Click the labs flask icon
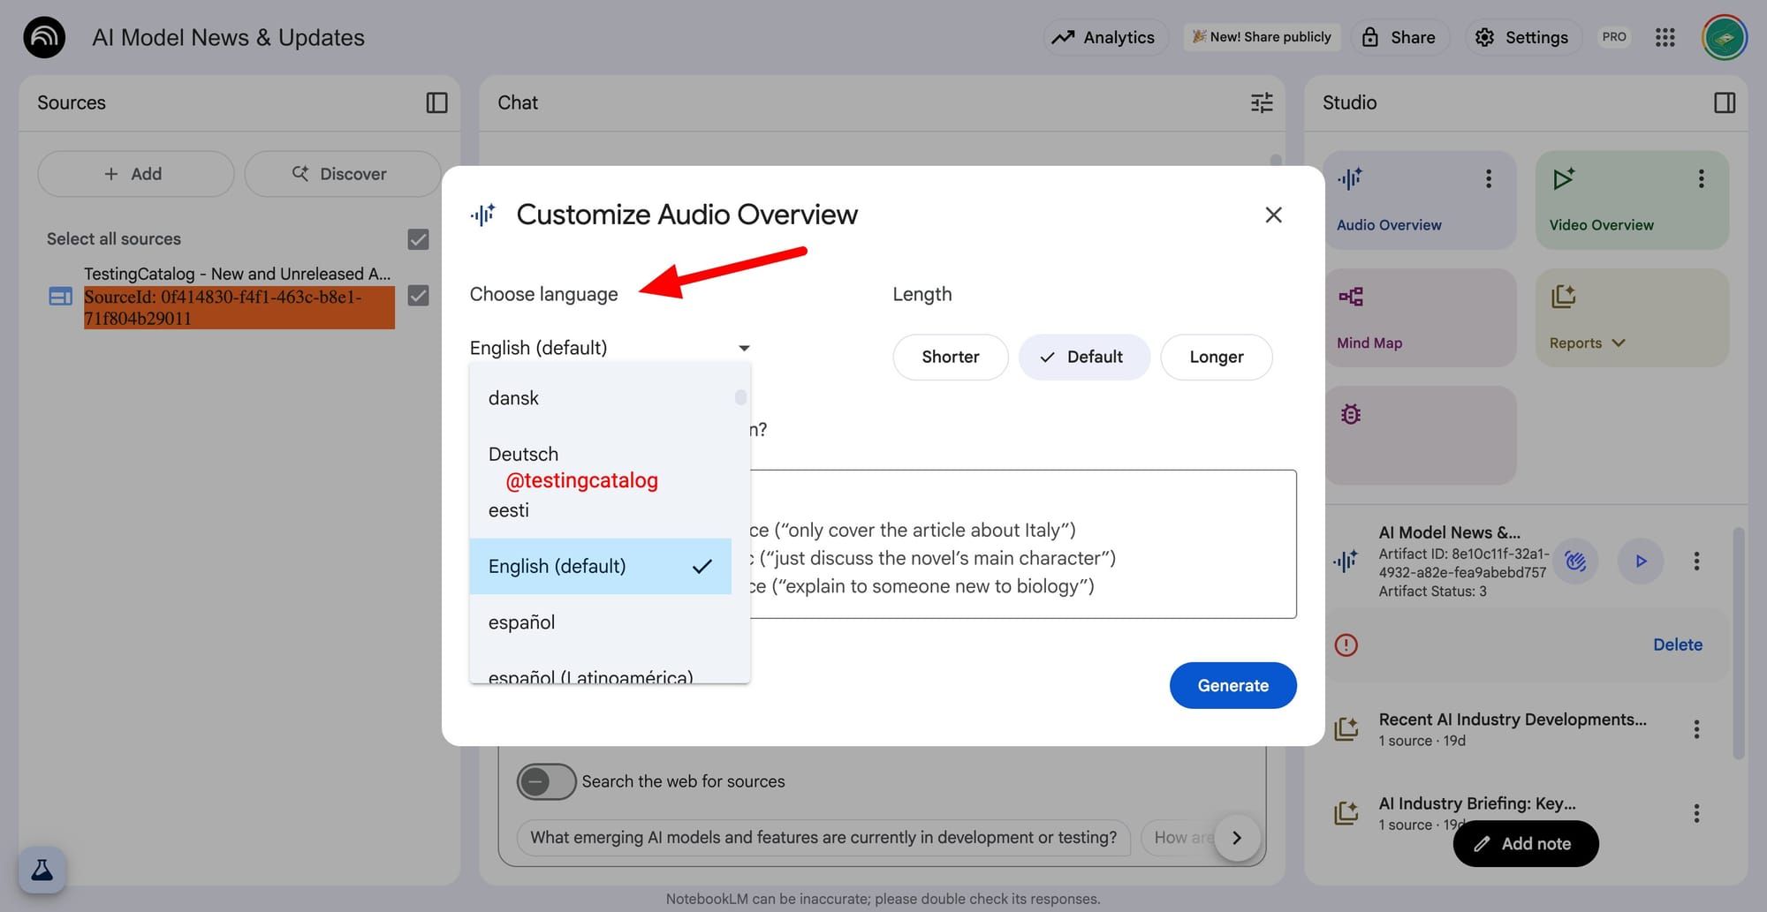The image size is (1767, 912). pyautogui.click(x=42, y=871)
